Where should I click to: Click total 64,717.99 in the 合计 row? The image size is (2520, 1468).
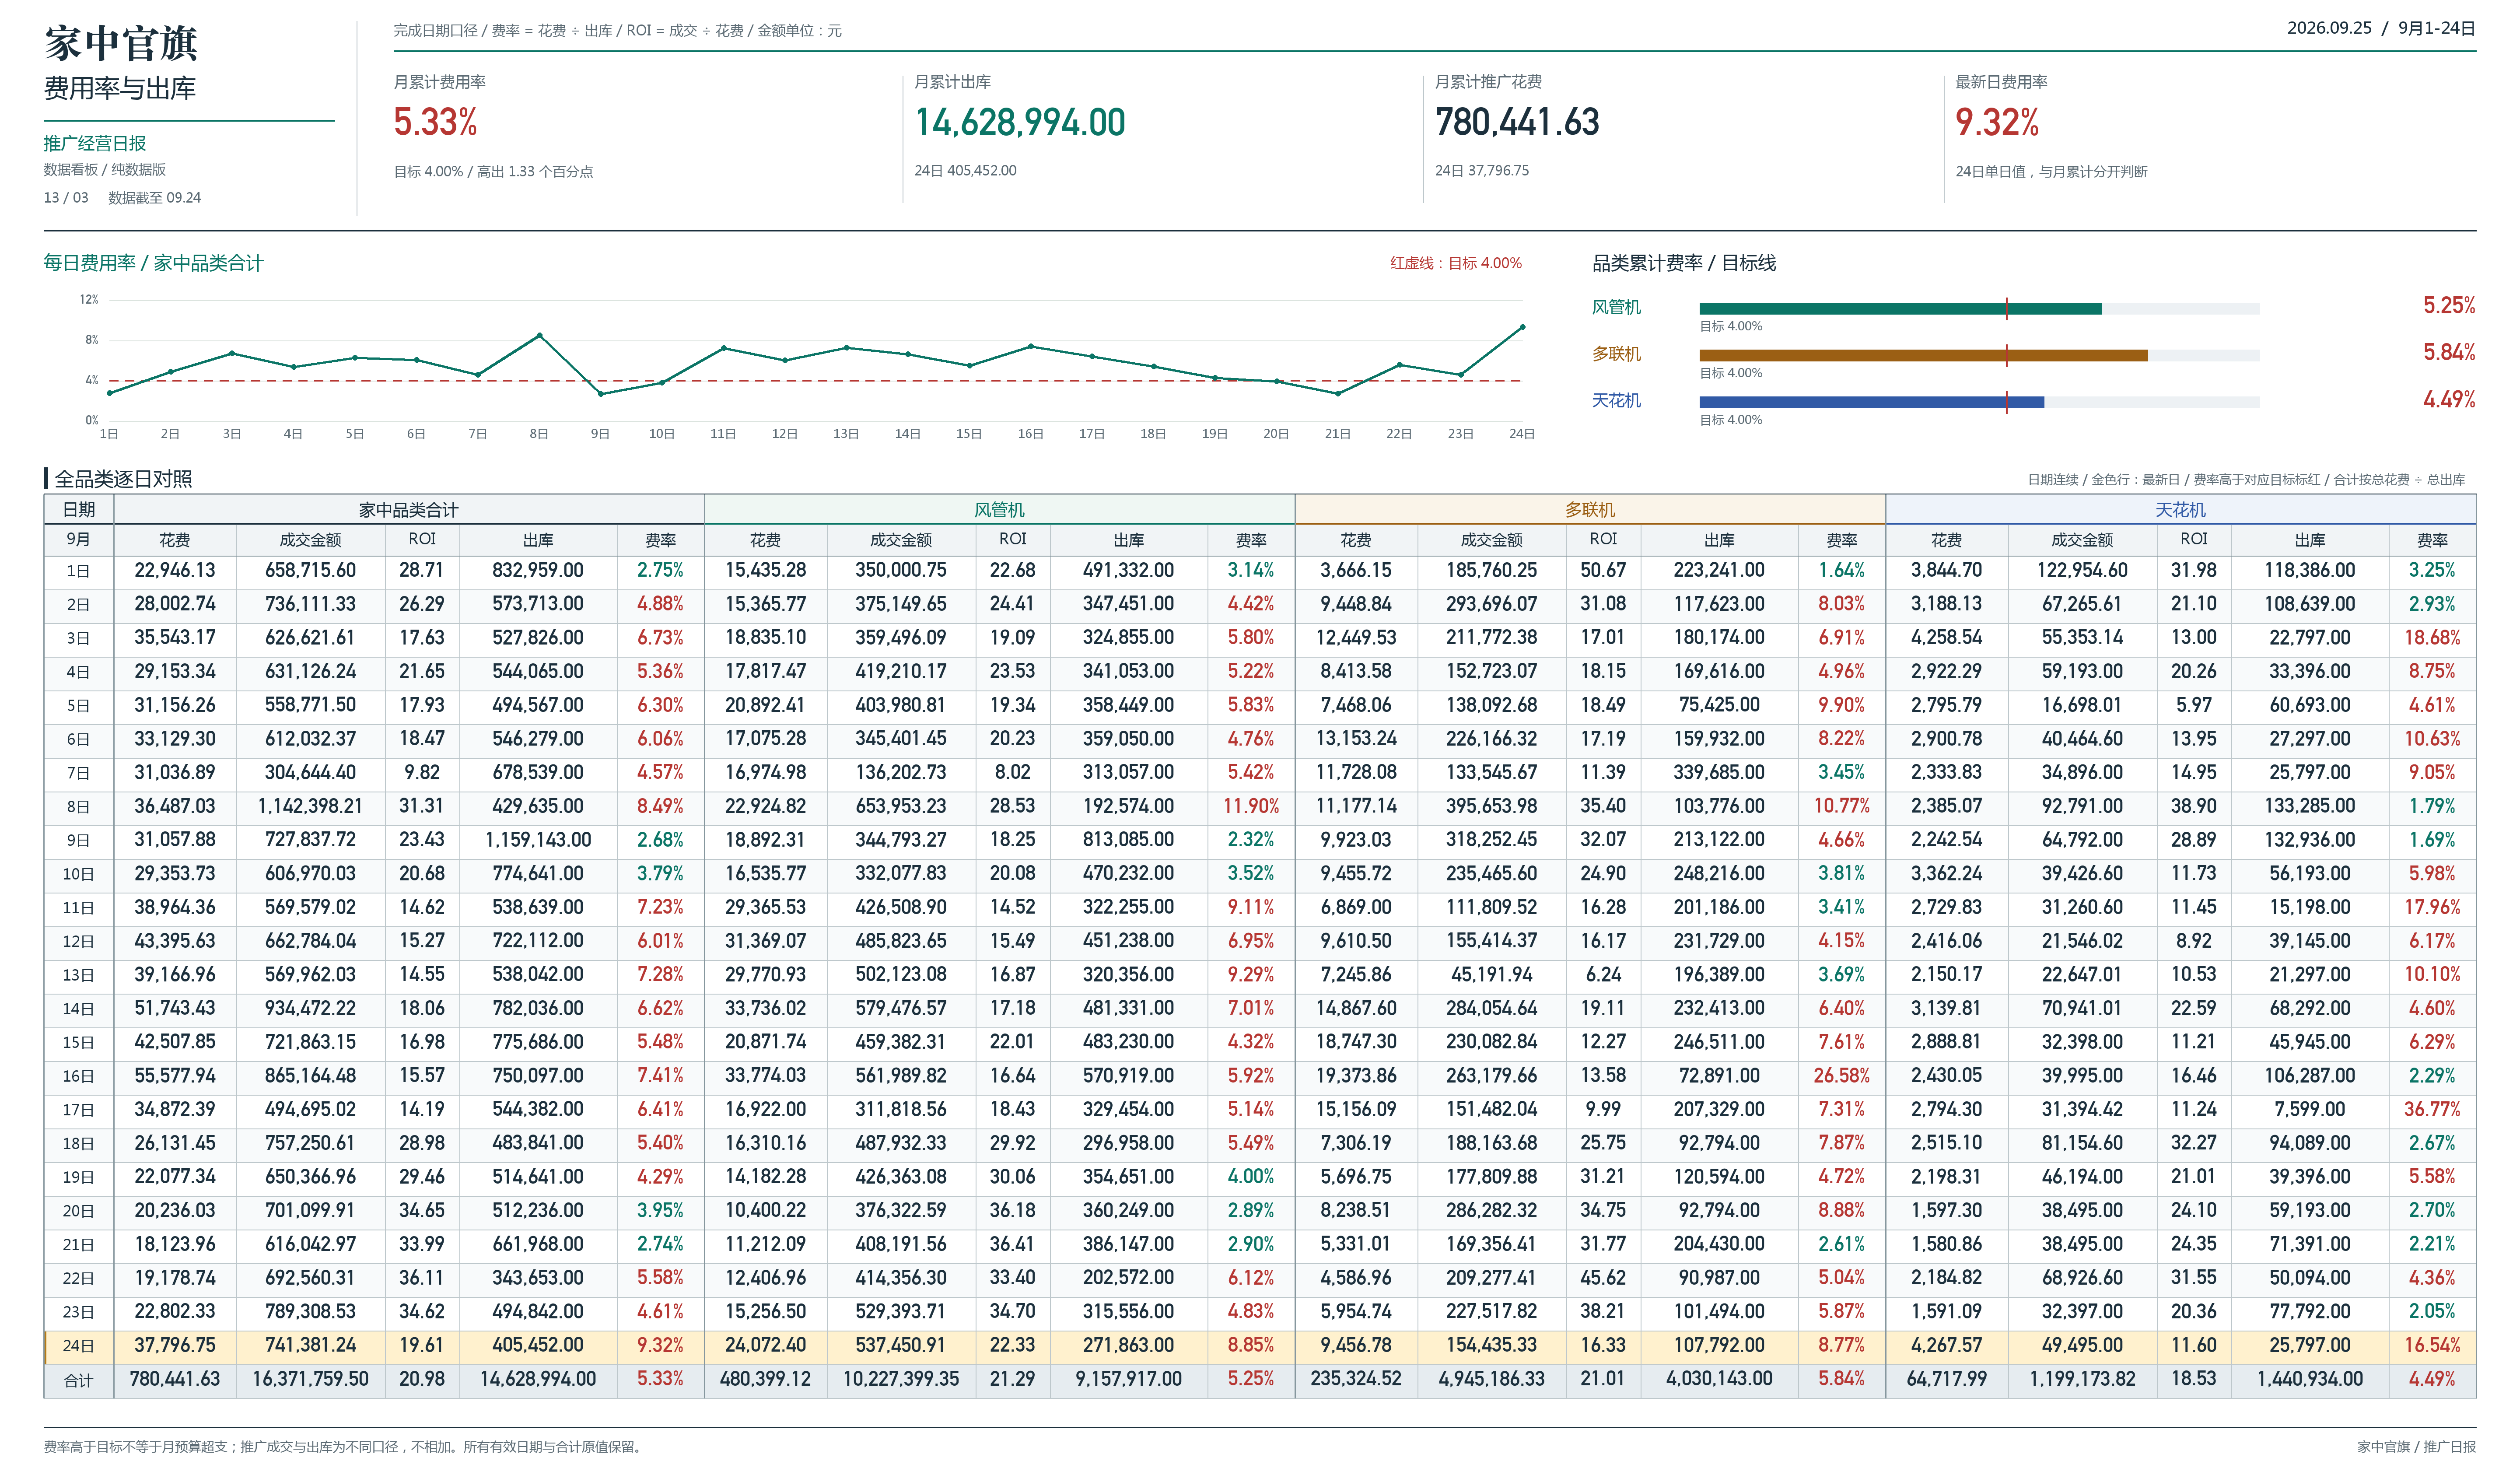pos(1946,1380)
